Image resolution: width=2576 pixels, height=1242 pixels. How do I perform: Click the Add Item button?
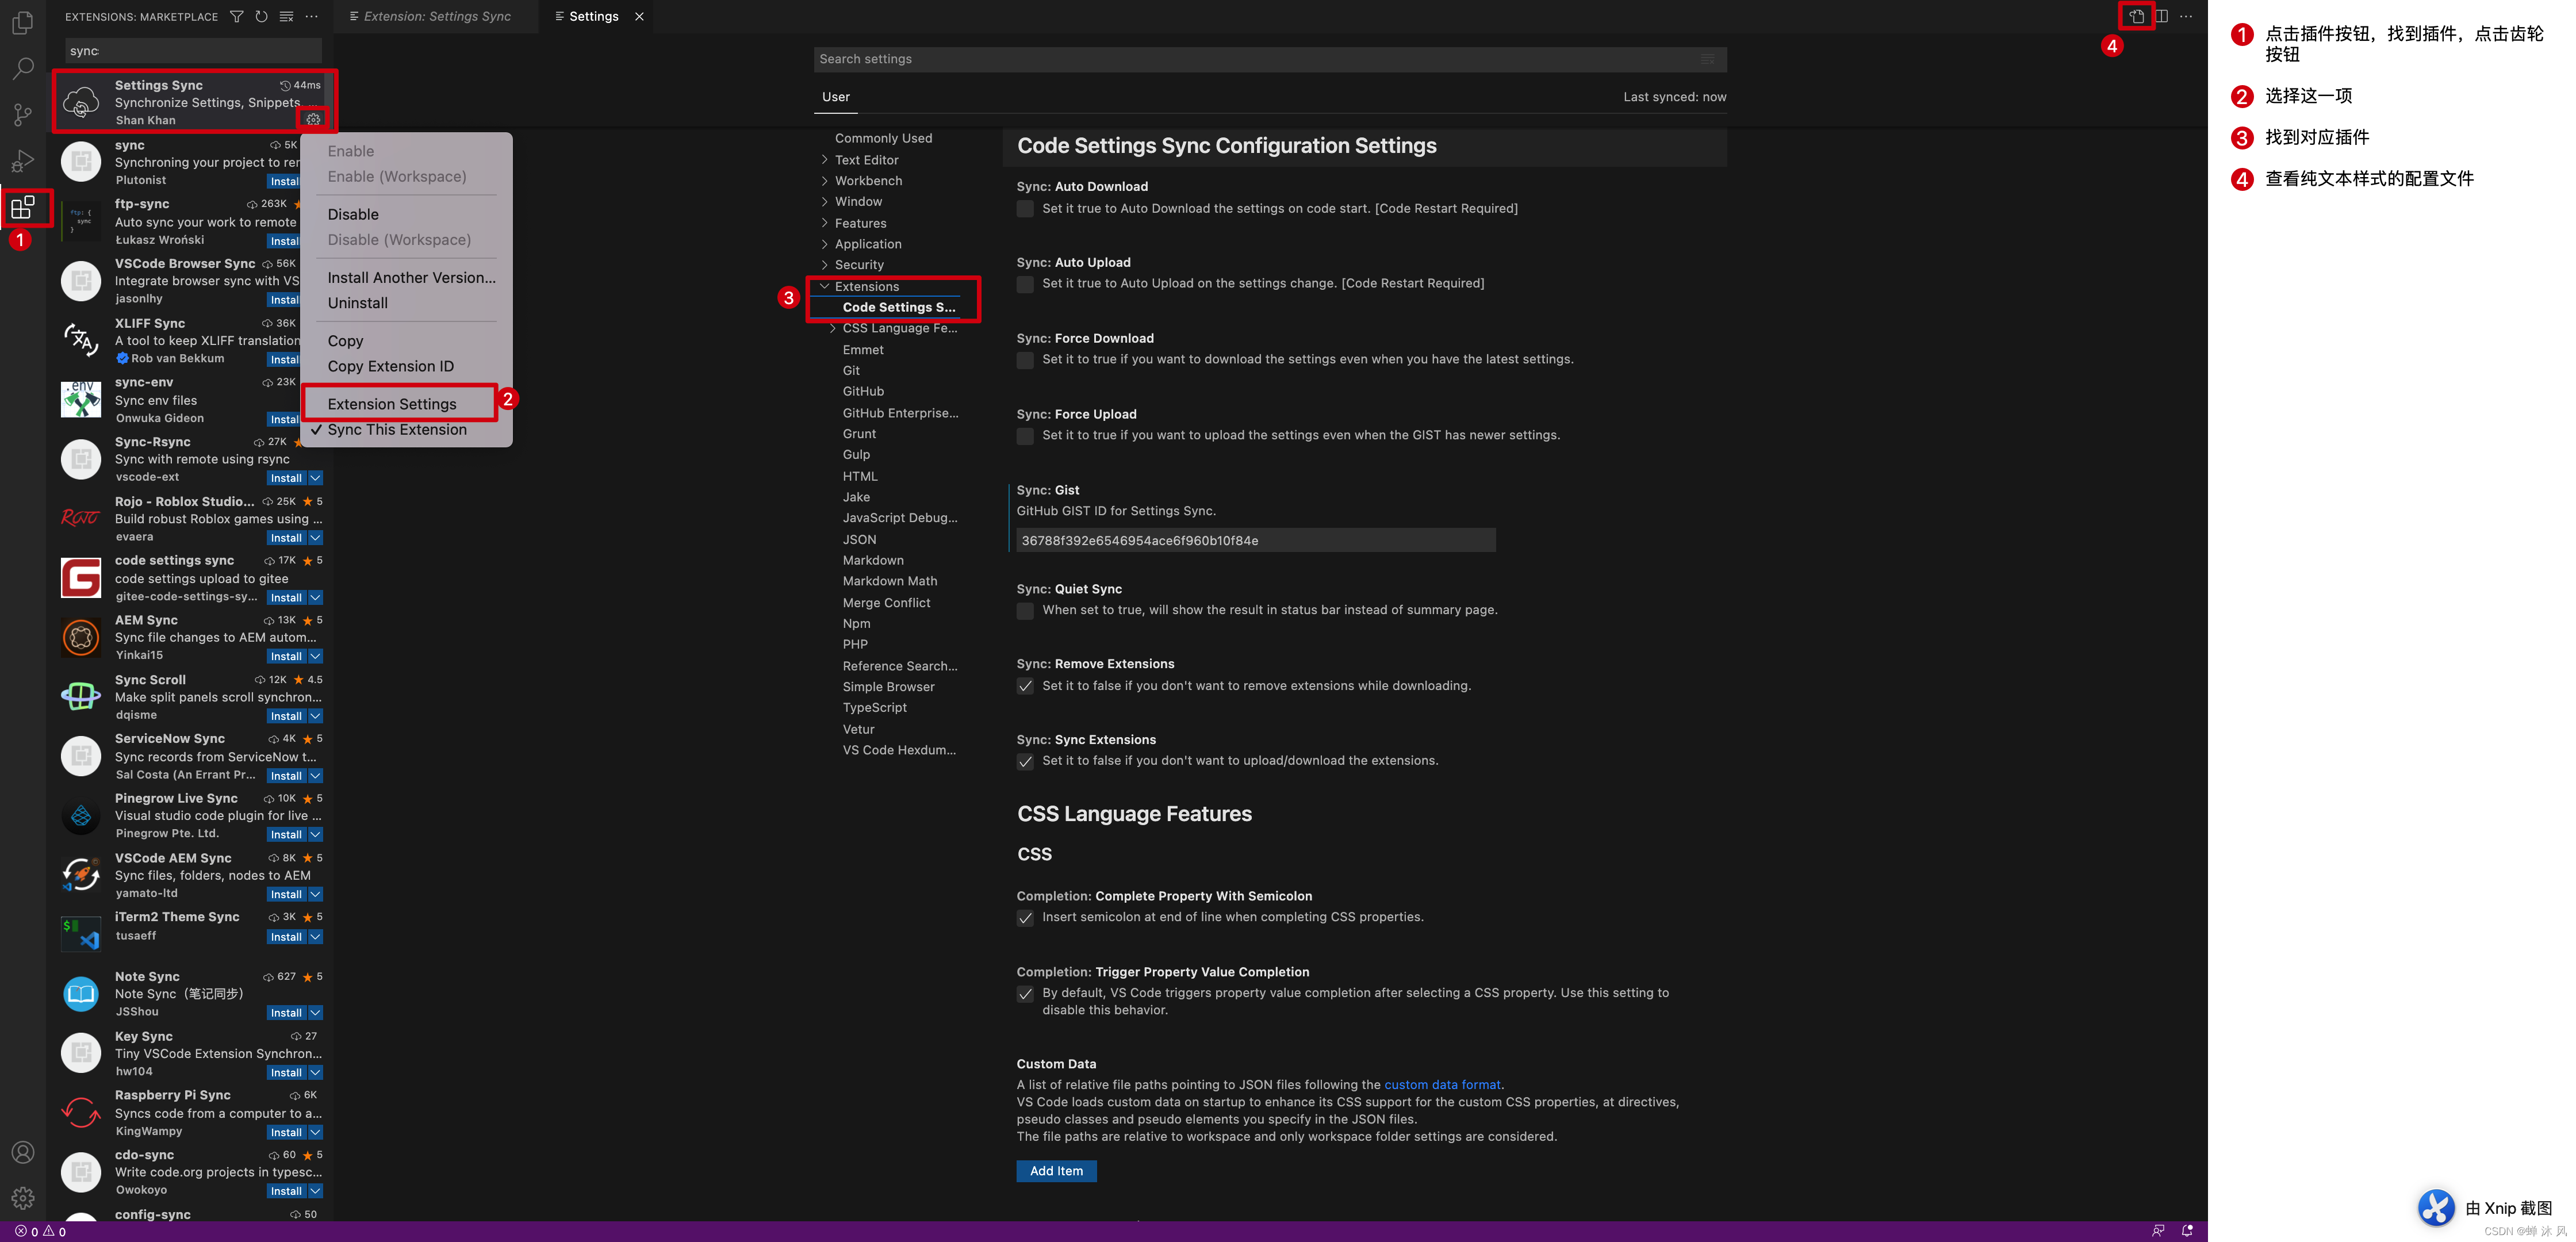(1056, 1171)
